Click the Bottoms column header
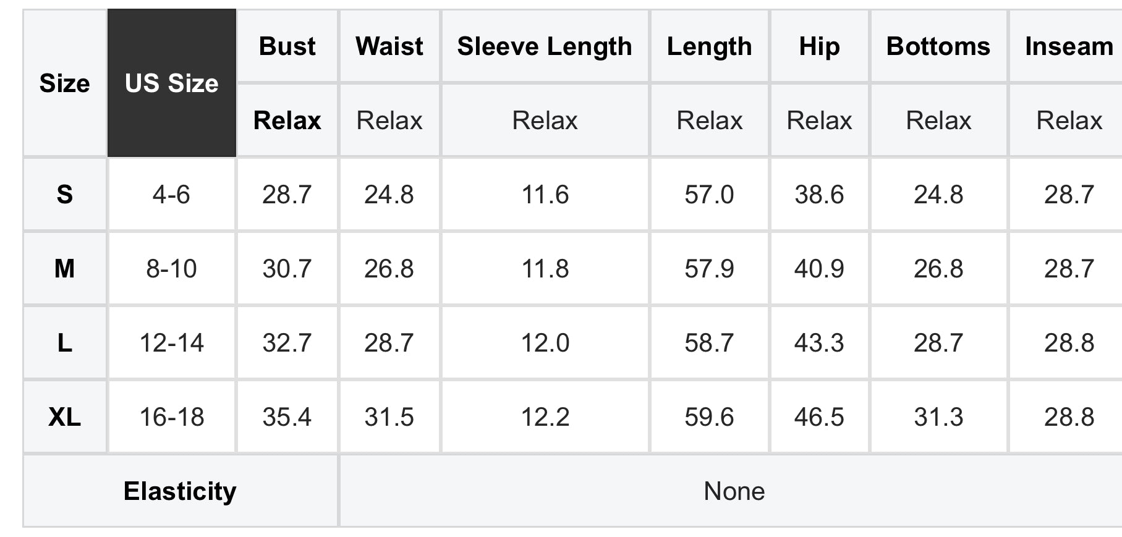The image size is (1122, 537). coord(938,46)
